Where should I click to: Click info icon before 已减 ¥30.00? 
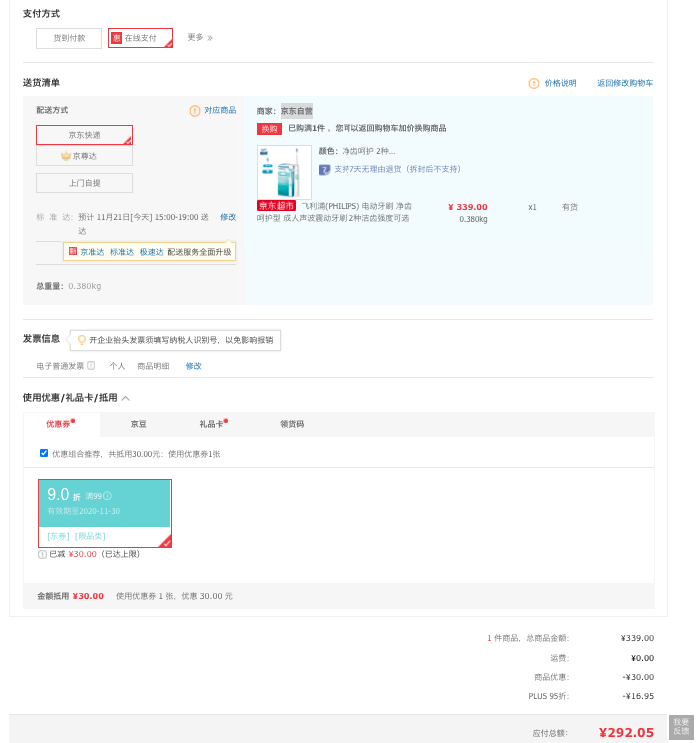pos(42,554)
